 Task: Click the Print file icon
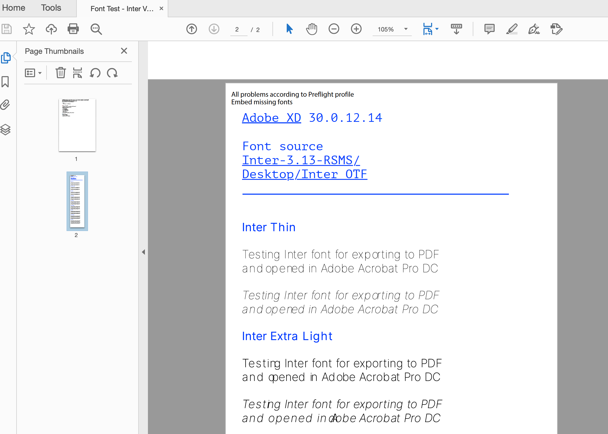[73, 29]
